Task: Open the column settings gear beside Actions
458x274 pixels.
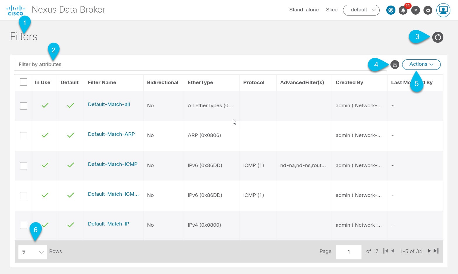Action: coord(395,65)
